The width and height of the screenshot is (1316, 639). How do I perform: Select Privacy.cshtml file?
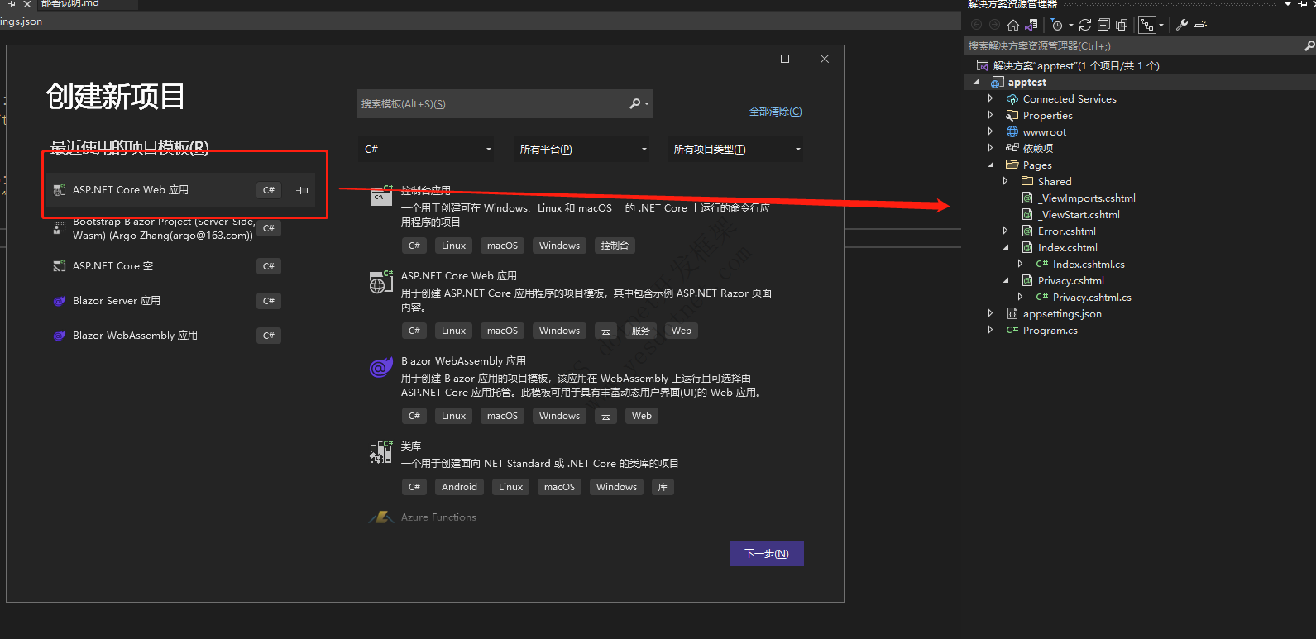pyautogui.click(x=1070, y=280)
